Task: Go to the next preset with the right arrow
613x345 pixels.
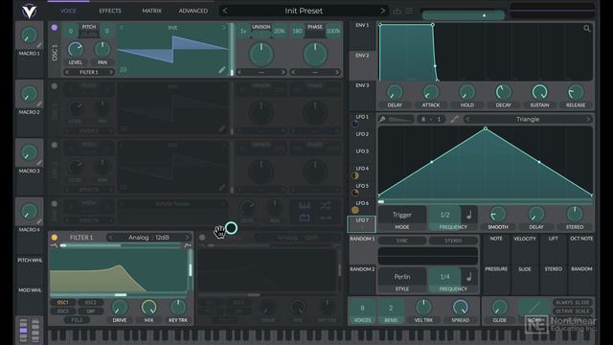Action: click(382, 11)
